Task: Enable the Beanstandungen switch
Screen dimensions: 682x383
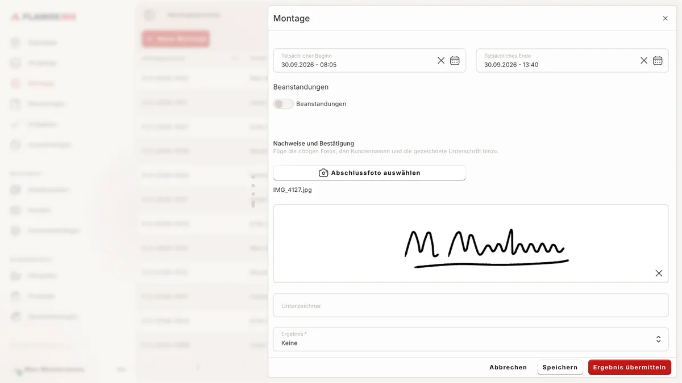Action: pyautogui.click(x=283, y=104)
